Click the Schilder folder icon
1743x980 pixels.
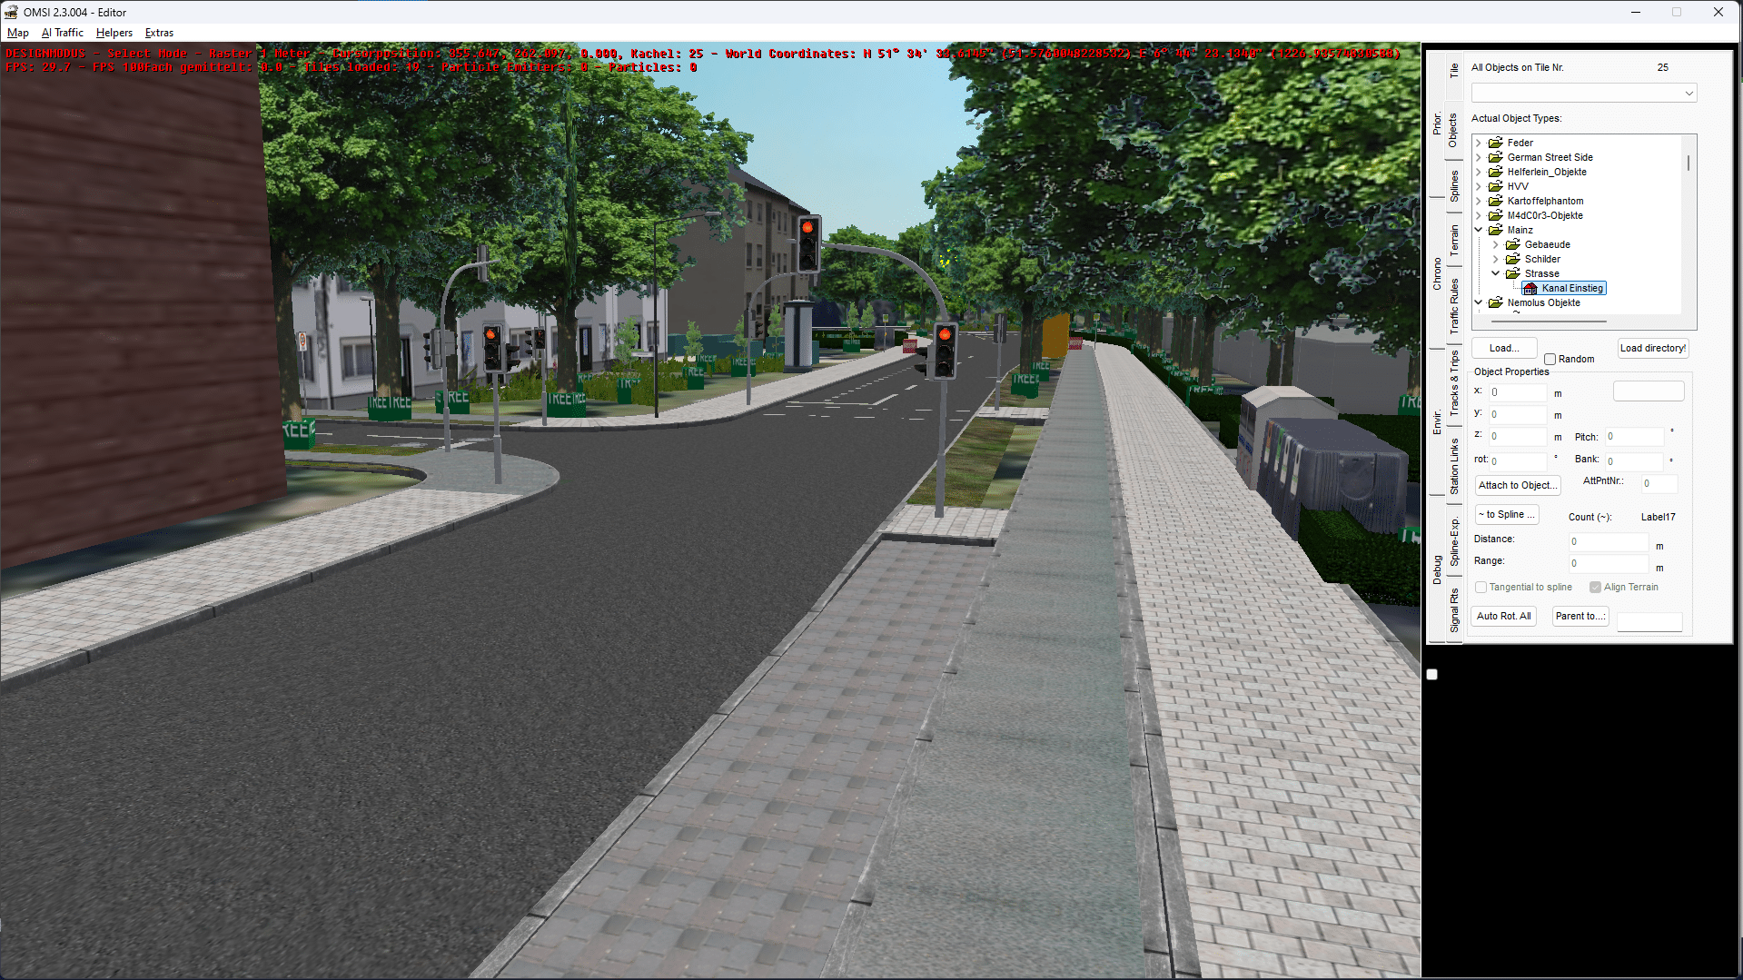coord(1512,259)
